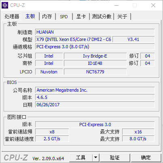Click the BIOS date 06/26/2017 field
Viewport: 163px width, 163px height.
(x=95, y=105)
